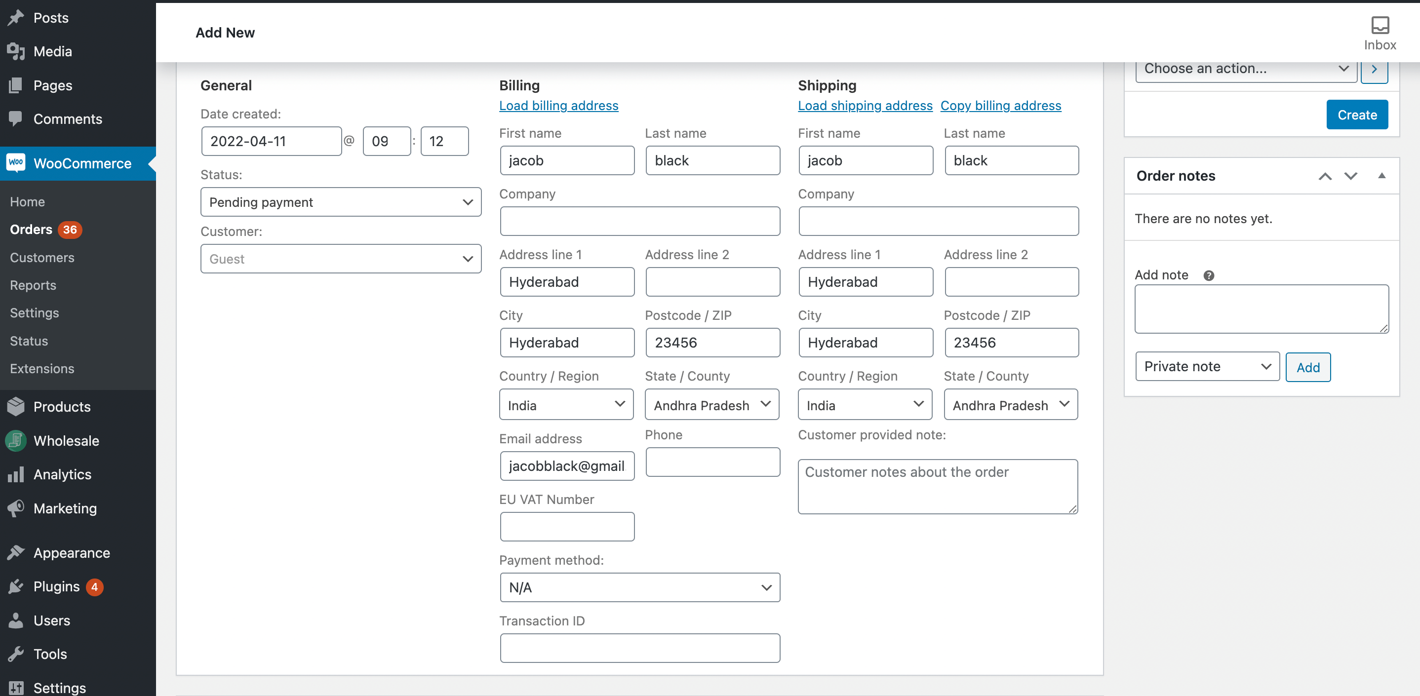1420x696 pixels.
Task: Collapse the Order notes panel
Action: (1381, 176)
